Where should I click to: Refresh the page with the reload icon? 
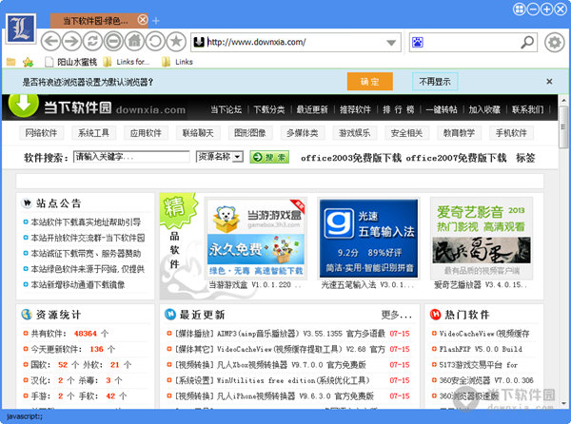(92, 42)
